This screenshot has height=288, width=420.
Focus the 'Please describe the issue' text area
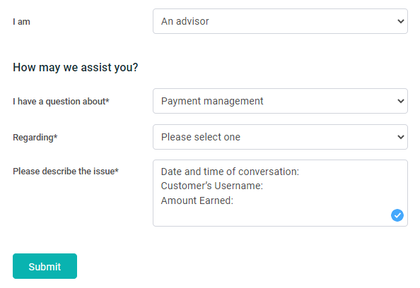pyautogui.click(x=280, y=193)
